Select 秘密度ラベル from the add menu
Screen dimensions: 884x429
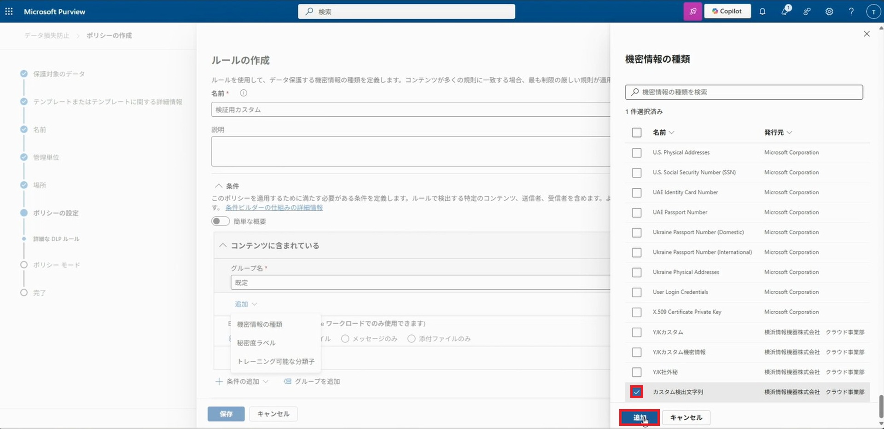(x=256, y=343)
